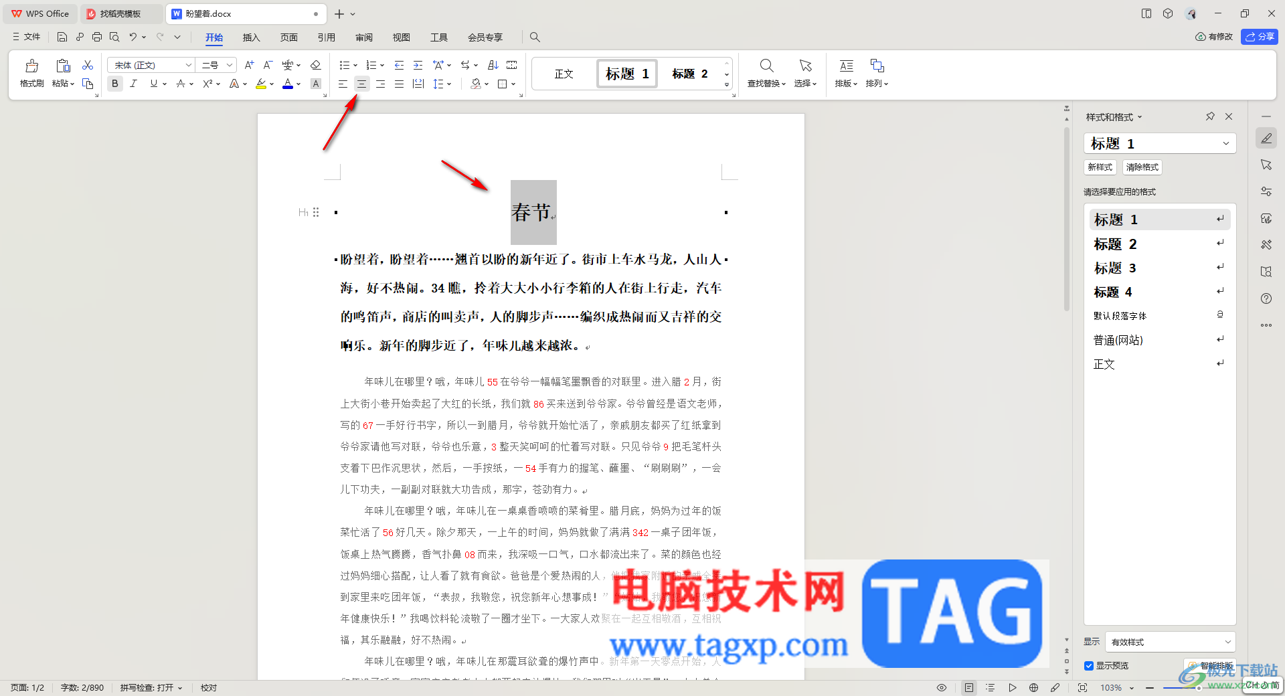
Task: Toggle Italic formatting
Action: (134, 84)
